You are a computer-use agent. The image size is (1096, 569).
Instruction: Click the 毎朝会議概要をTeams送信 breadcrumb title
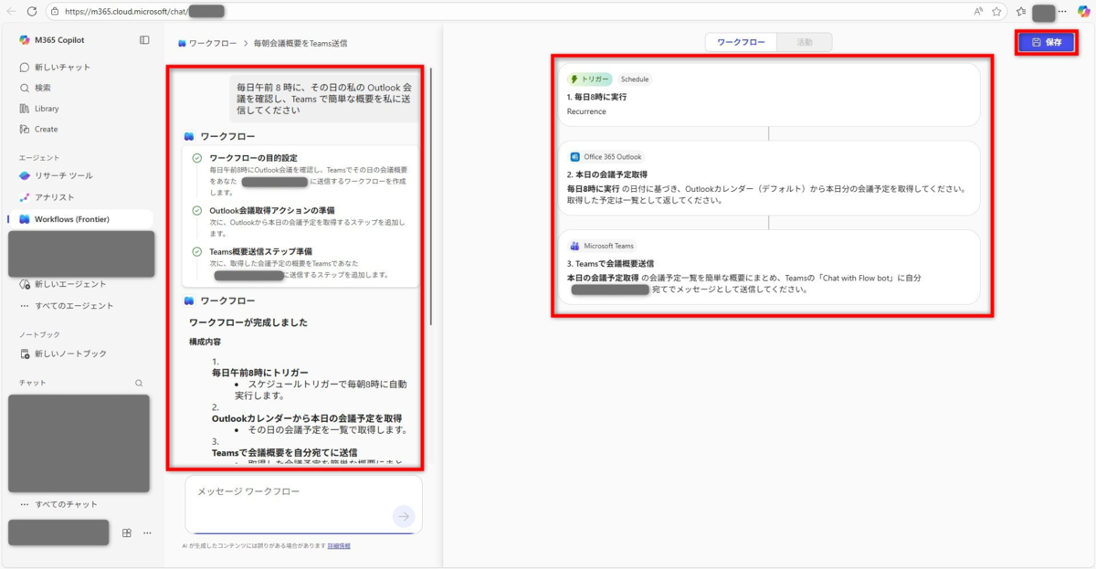300,43
